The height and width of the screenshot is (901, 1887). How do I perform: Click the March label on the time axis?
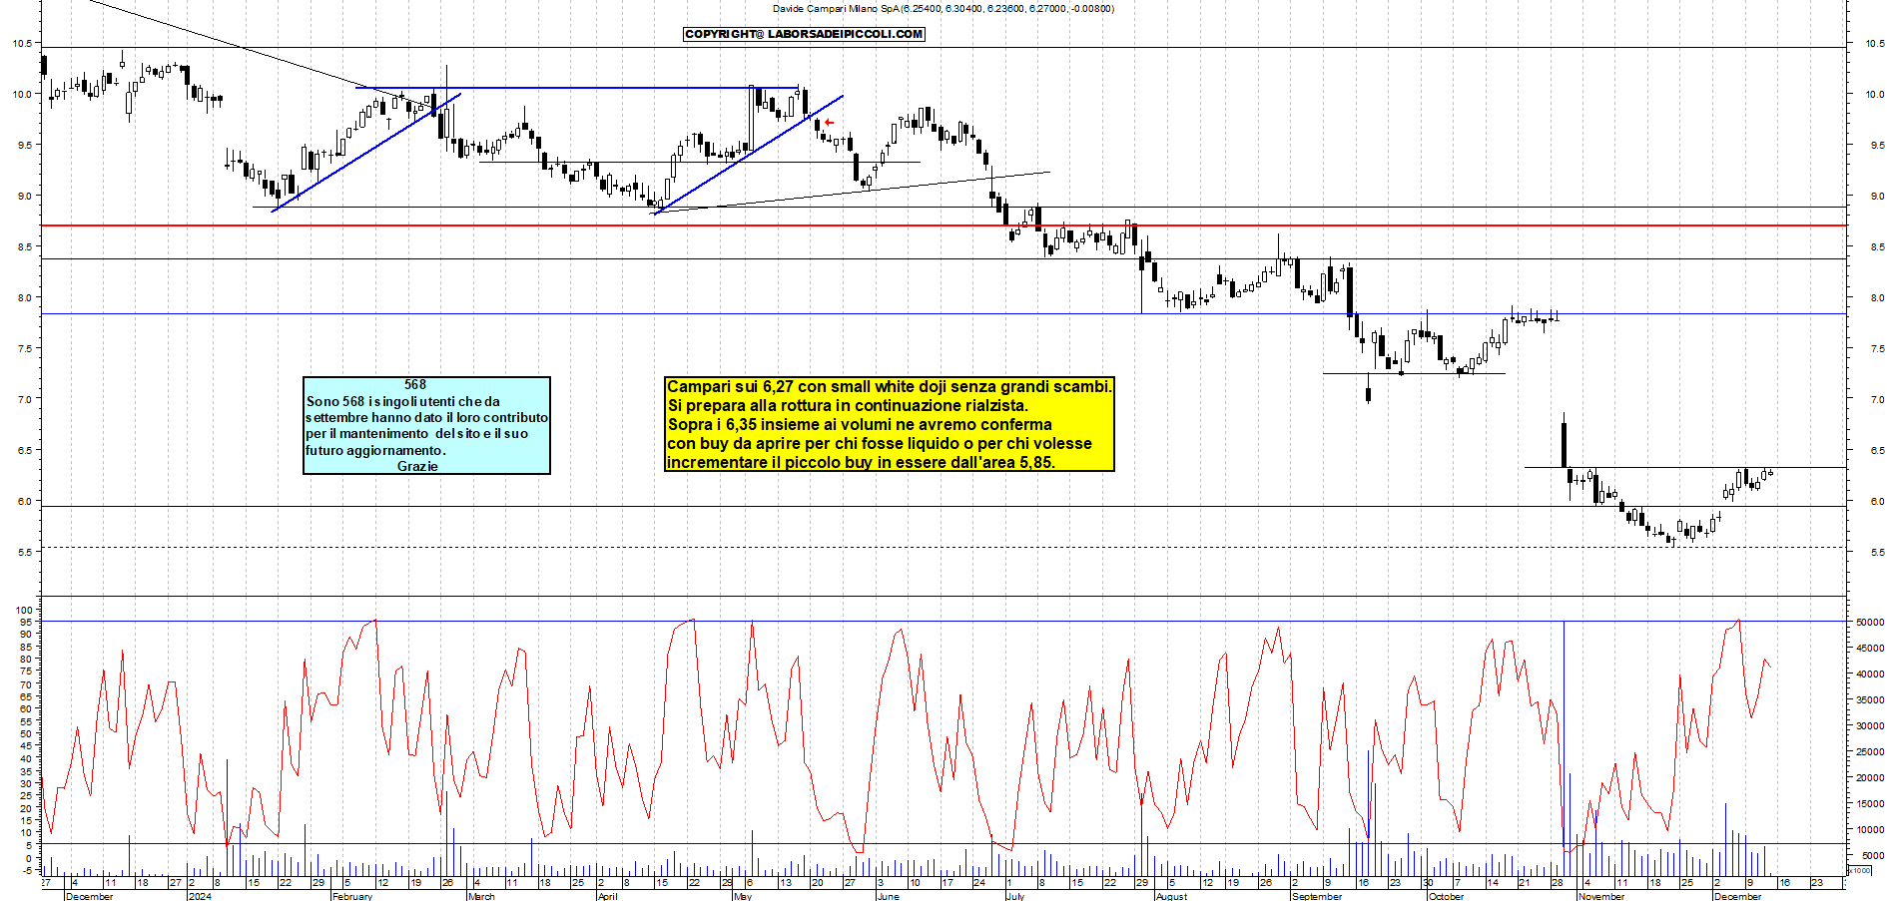[x=481, y=896]
